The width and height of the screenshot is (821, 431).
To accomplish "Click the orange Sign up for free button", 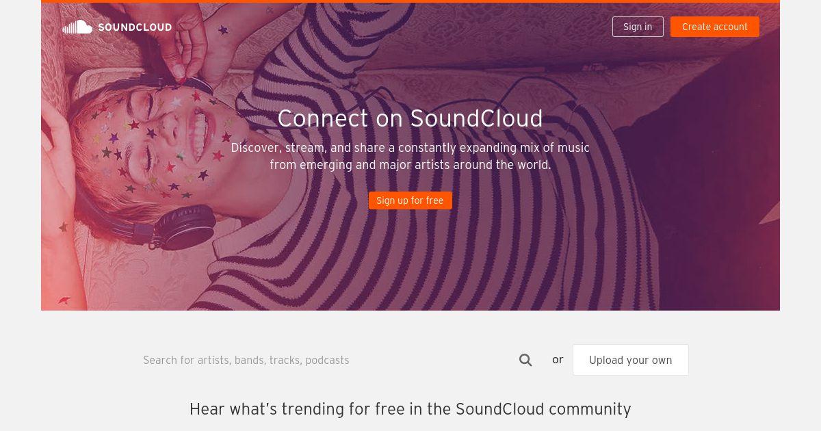I will coord(410,200).
